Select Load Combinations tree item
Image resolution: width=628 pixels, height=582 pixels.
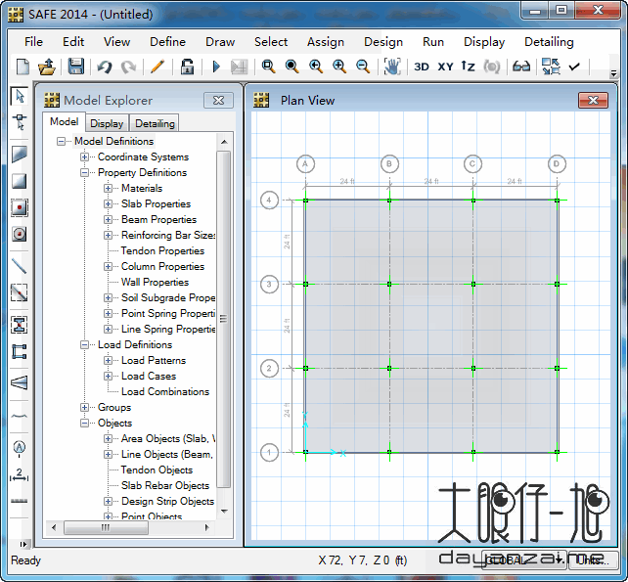(165, 391)
